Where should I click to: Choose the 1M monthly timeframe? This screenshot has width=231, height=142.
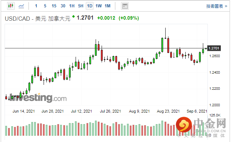click(108, 6)
